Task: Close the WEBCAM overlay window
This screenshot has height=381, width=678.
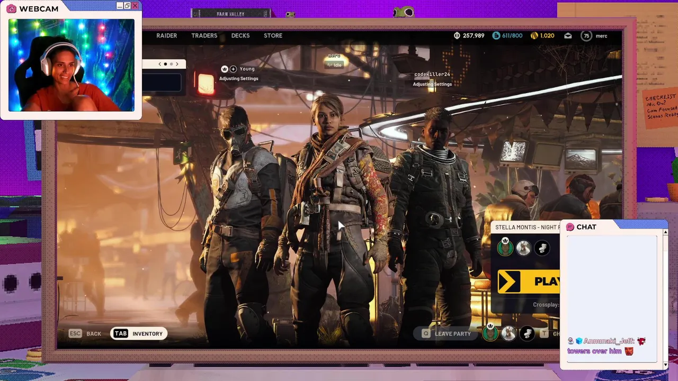Action: [x=135, y=6]
